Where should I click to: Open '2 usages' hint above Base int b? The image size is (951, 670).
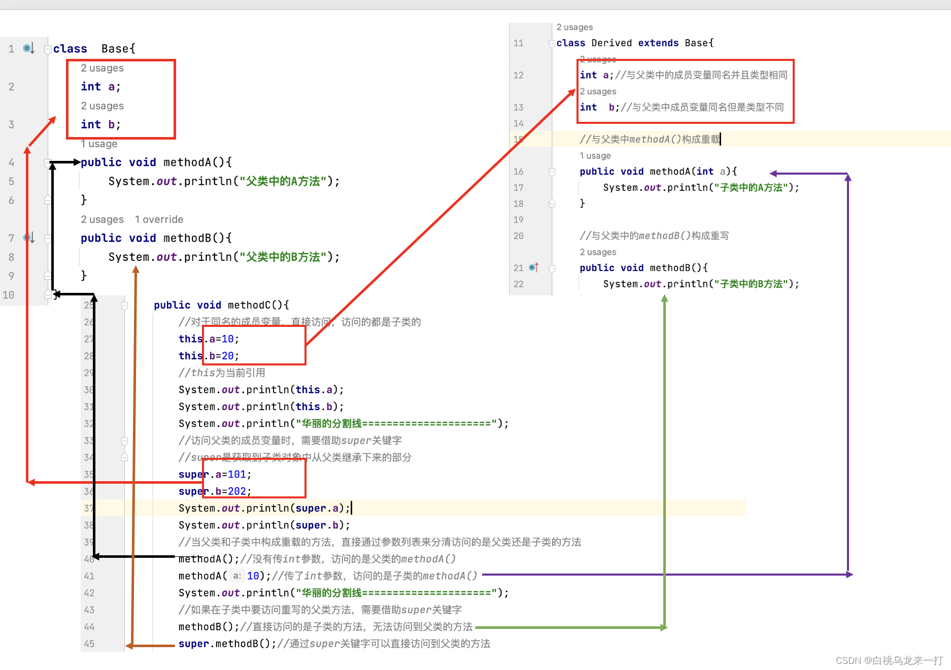click(x=102, y=106)
